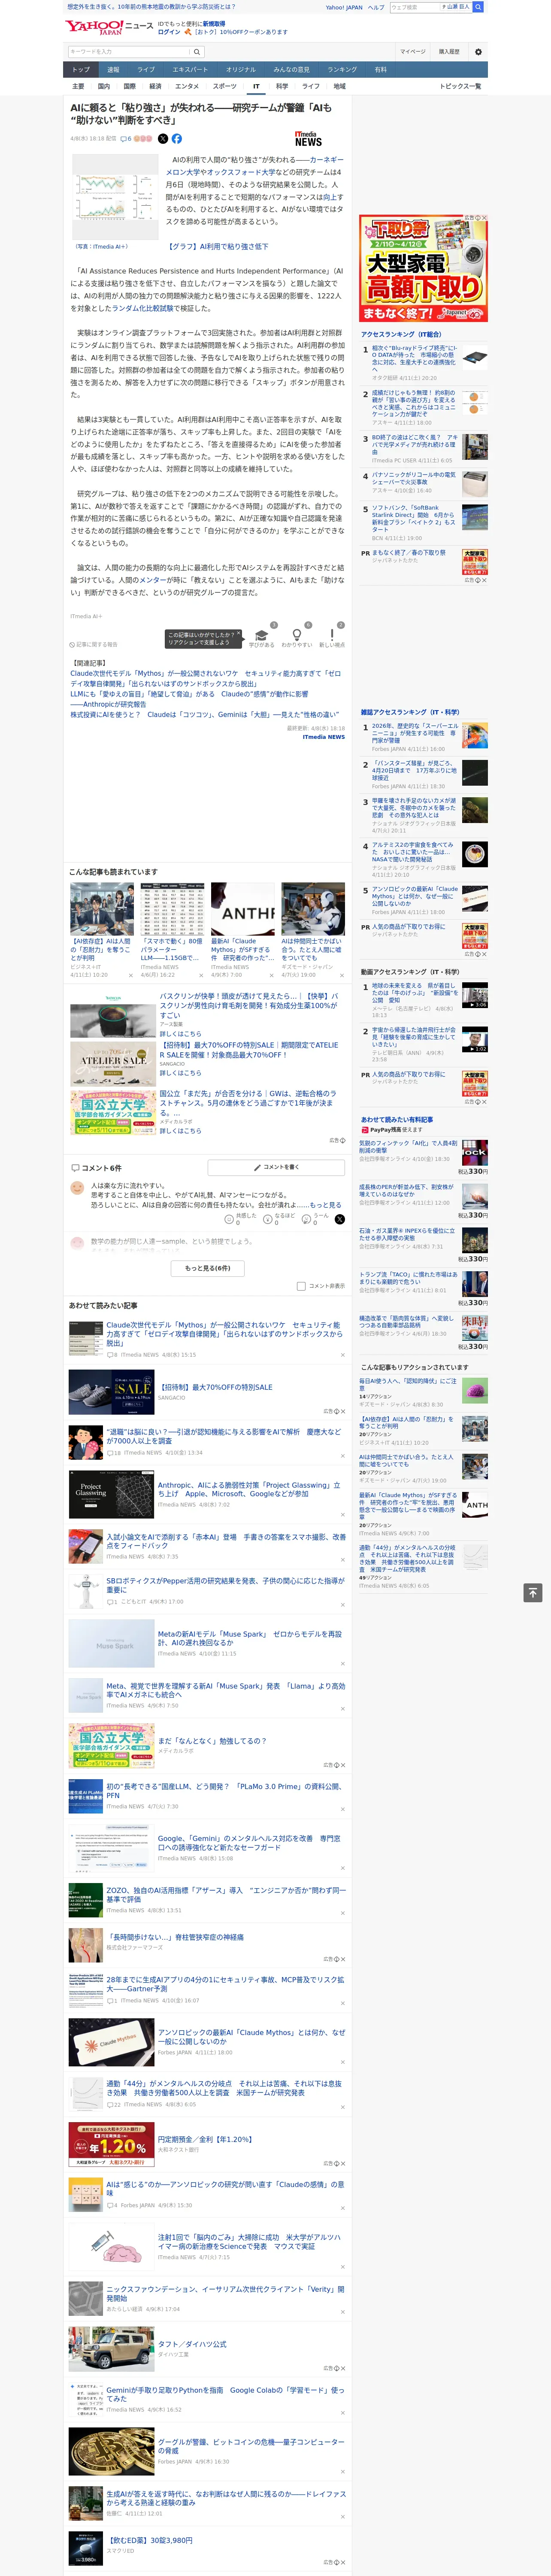Click the back-to-top arrow button
Image resolution: width=551 pixels, height=2576 pixels.
click(533, 1593)
